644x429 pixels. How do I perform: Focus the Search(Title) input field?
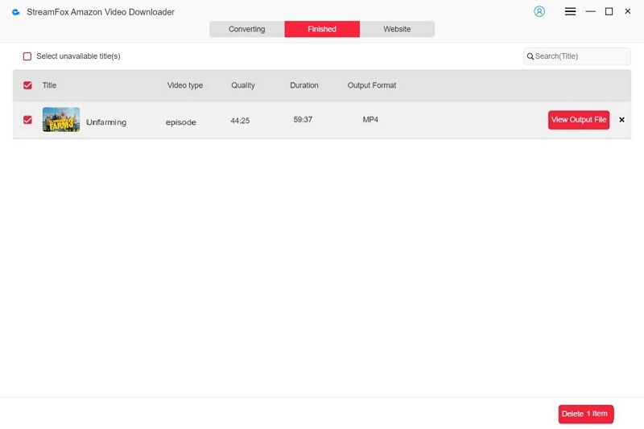[577, 56]
